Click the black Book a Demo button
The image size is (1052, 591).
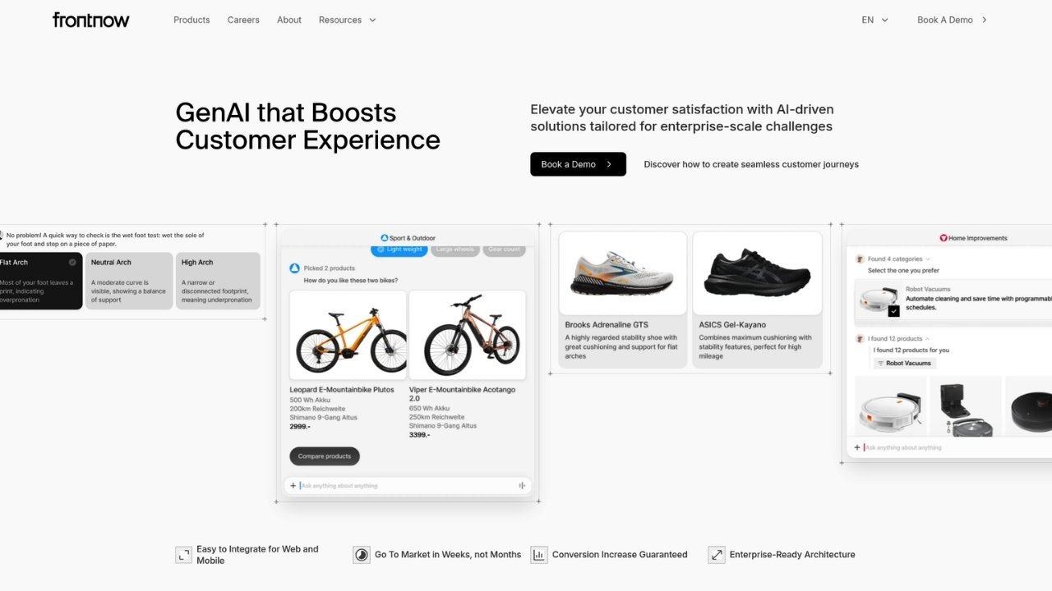click(x=578, y=164)
